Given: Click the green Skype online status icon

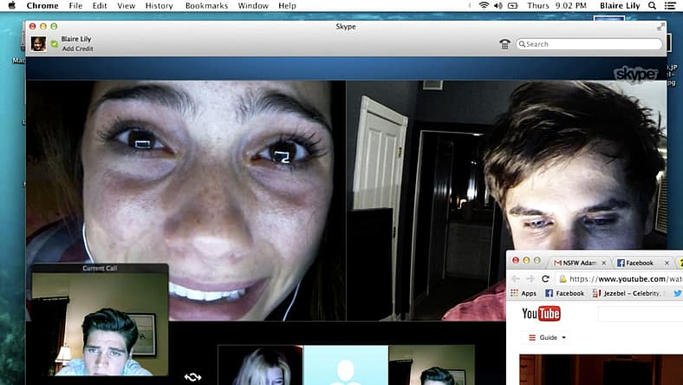Looking at the screenshot, I should [x=55, y=43].
